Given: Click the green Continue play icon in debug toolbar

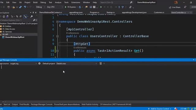Looking at the screenshot, I should pyautogui.click(x=101, y=7).
